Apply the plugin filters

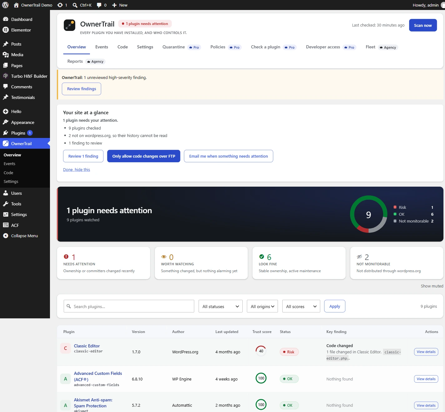pos(334,306)
